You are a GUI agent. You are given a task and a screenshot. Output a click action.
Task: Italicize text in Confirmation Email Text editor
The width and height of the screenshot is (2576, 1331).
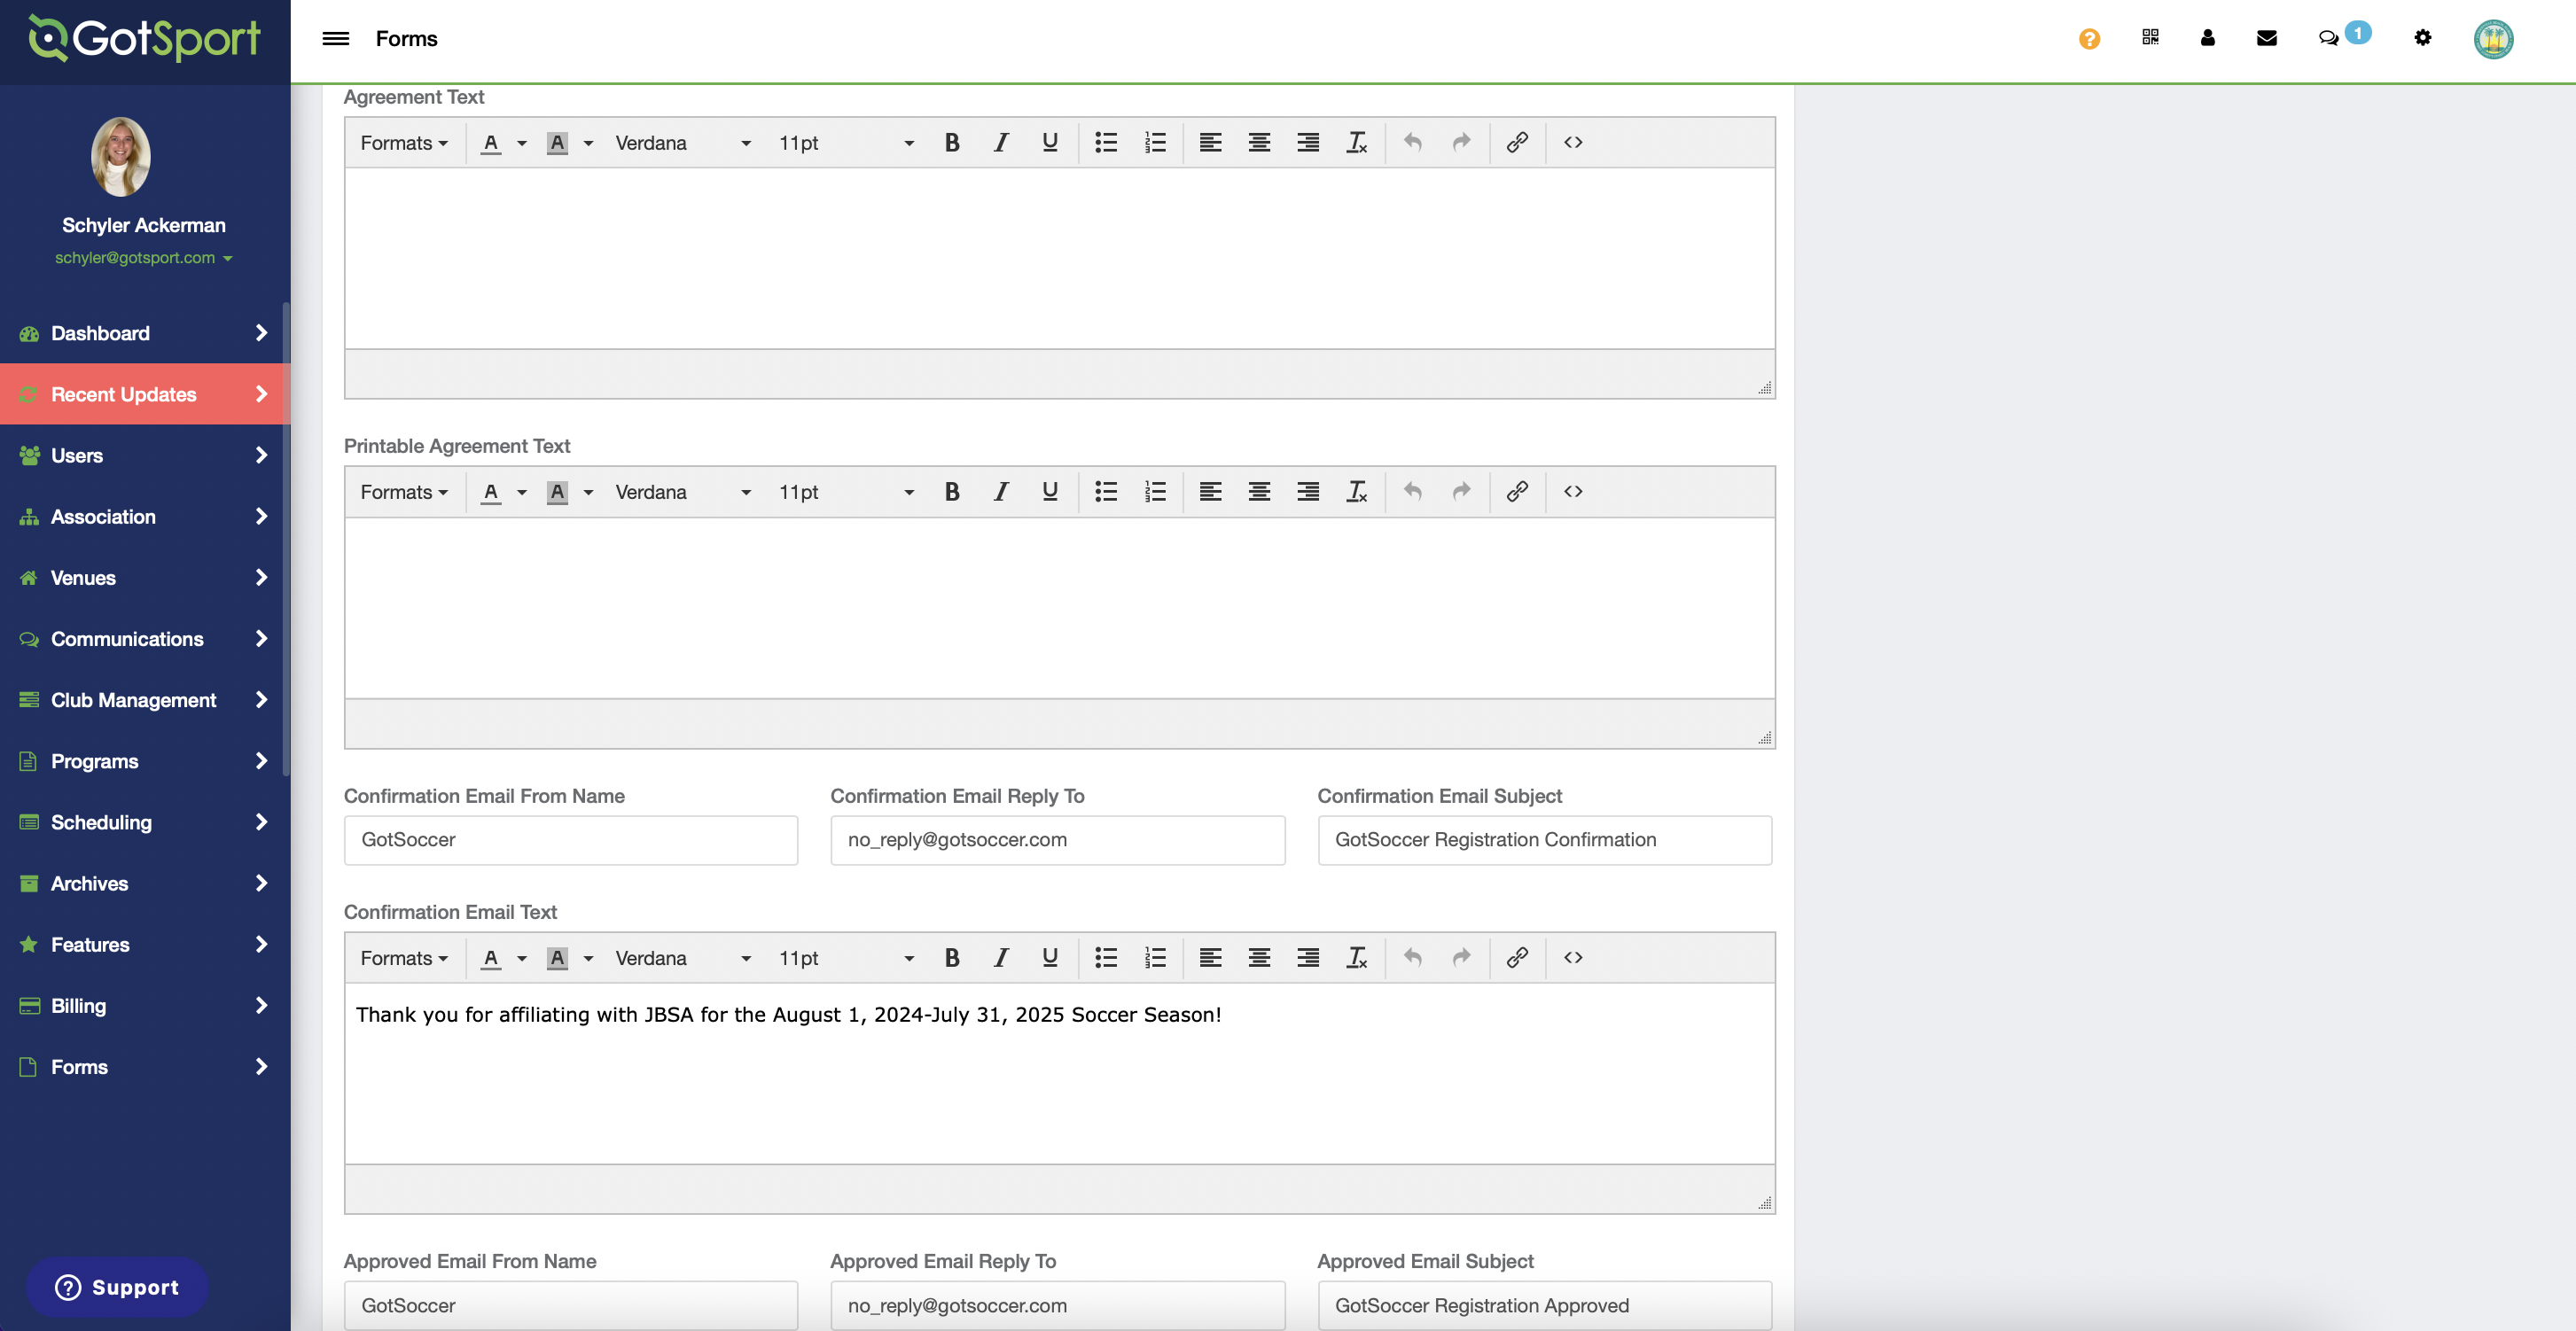click(1001, 958)
